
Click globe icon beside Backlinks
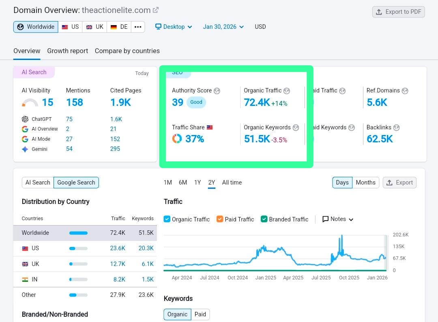[396, 128]
